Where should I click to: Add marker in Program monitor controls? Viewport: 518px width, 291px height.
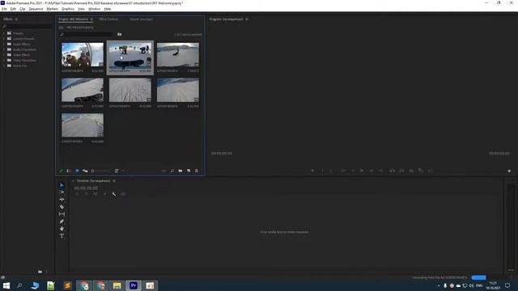coord(312,171)
